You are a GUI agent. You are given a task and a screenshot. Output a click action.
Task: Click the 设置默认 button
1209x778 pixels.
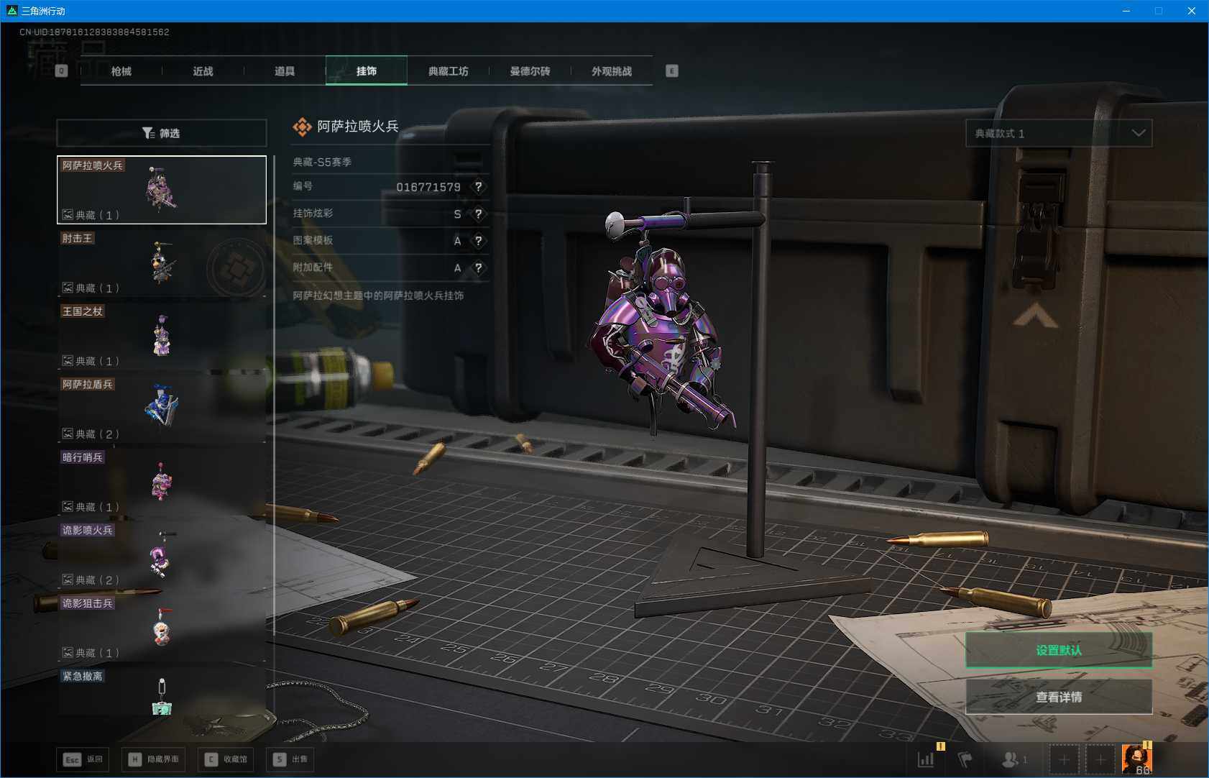point(1058,650)
